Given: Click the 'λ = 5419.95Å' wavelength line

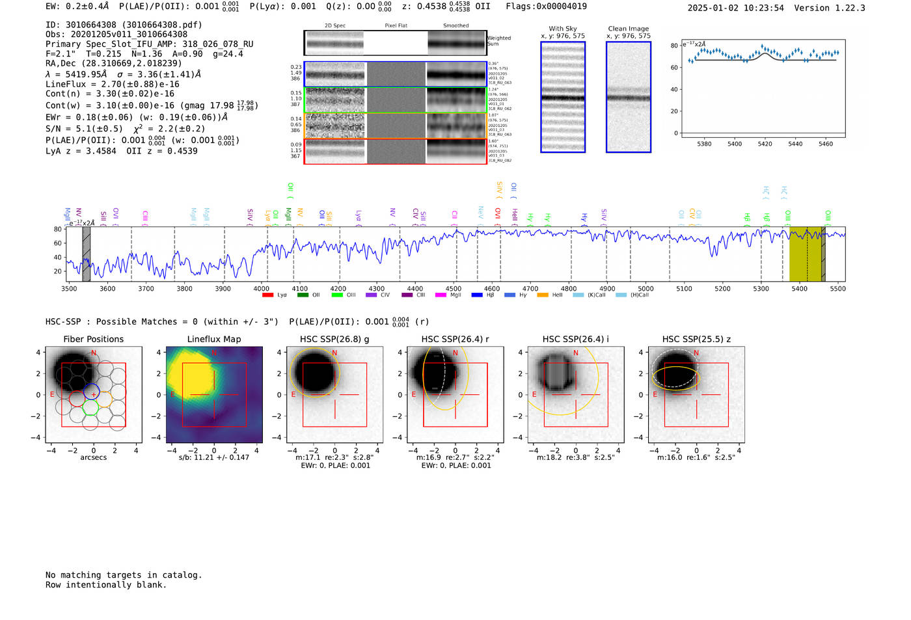Looking at the screenshot, I should [x=124, y=74].
